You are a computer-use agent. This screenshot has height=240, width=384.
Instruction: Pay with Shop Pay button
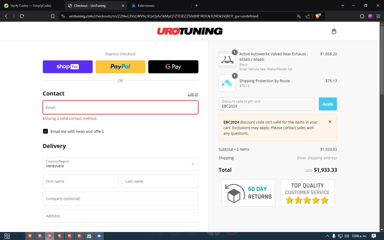pos(68,67)
